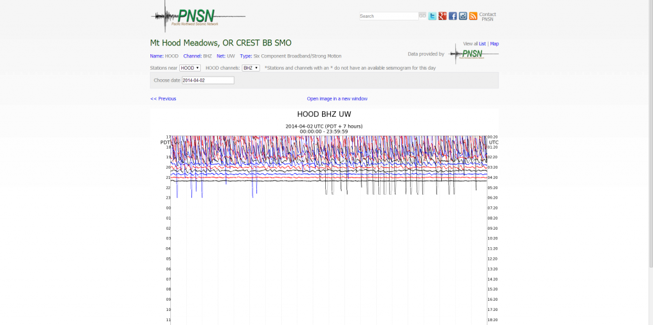Click the Choose date input field
The width and height of the screenshot is (653, 325).
point(208,80)
